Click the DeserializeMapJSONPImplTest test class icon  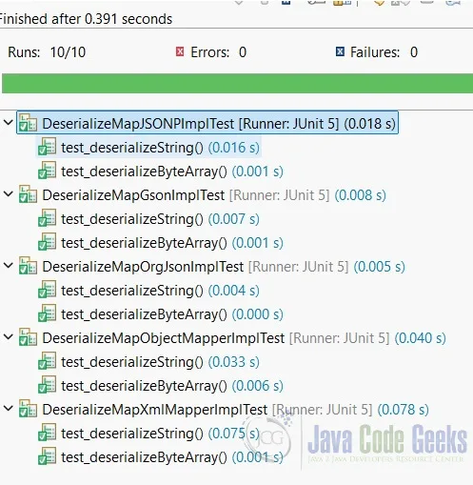point(28,123)
